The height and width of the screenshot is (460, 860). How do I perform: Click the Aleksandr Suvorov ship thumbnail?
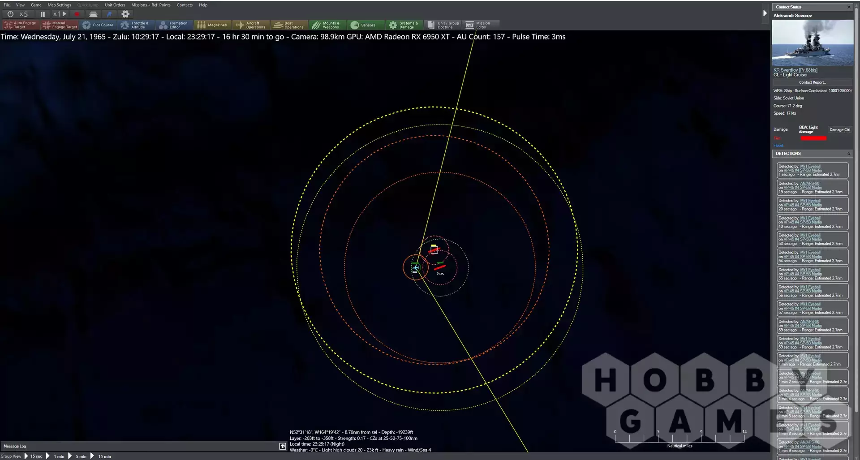tap(812, 43)
